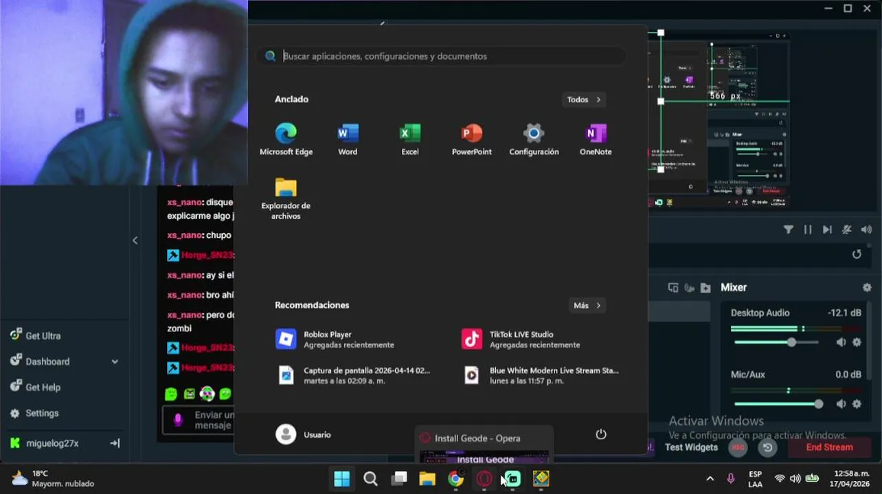Screen dimensions: 882x494
Task: Mute Desktop Audio in the Mixer
Action: coord(841,342)
